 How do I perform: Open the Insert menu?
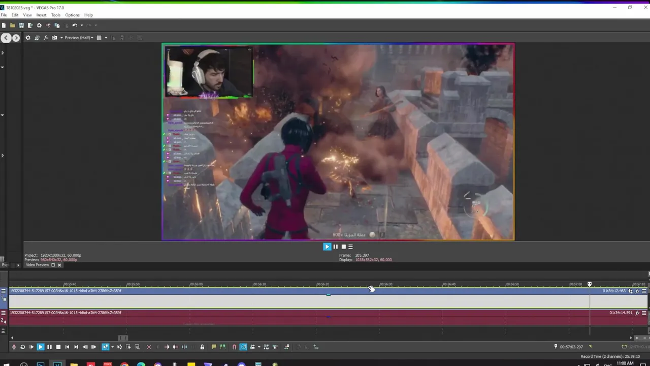tap(41, 15)
